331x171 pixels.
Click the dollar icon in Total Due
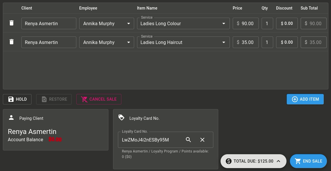tap(228, 161)
